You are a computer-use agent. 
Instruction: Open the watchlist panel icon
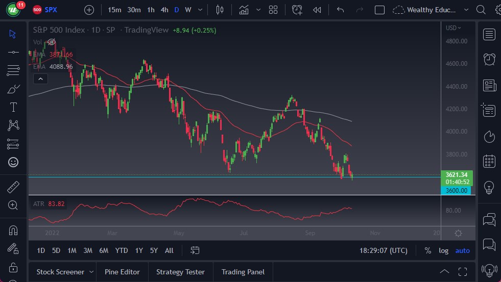489,35
